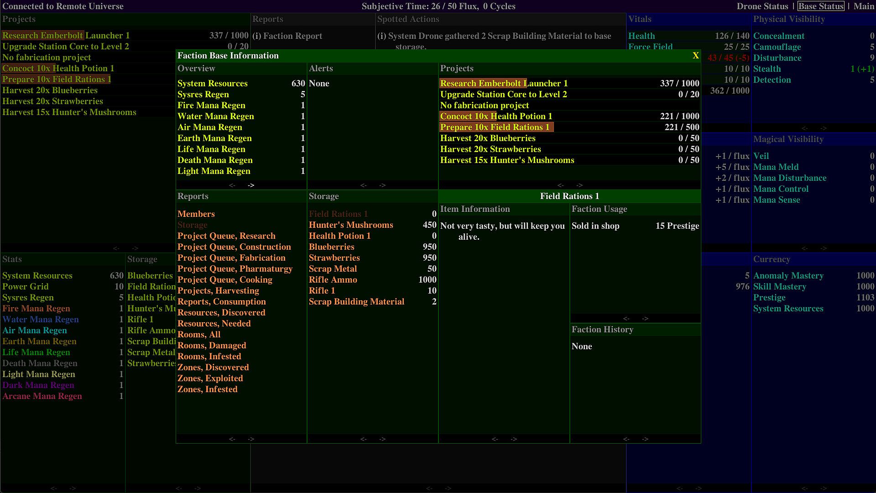
Task: Select Rifle Ammo in dialog storage
Action: click(x=333, y=280)
